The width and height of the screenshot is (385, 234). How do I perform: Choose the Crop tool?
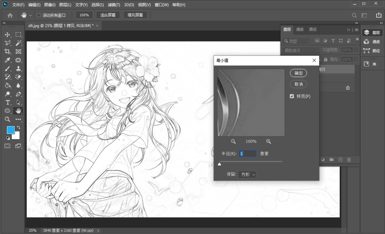coord(7,52)
